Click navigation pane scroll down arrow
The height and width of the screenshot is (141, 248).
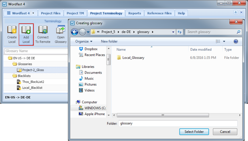109,115
